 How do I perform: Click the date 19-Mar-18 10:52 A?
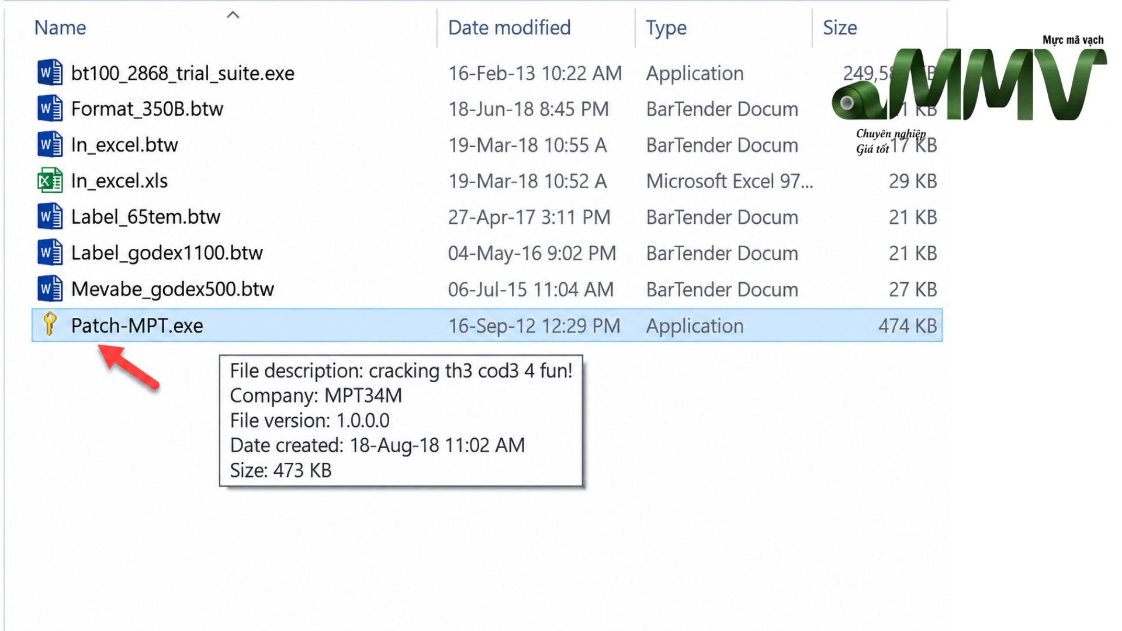pyautogui.click(x=527, y=182)
